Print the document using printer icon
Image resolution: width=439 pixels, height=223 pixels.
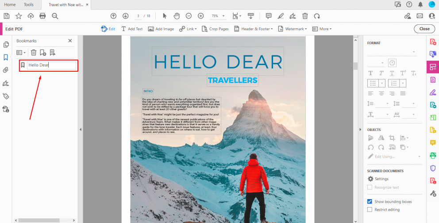42,16
